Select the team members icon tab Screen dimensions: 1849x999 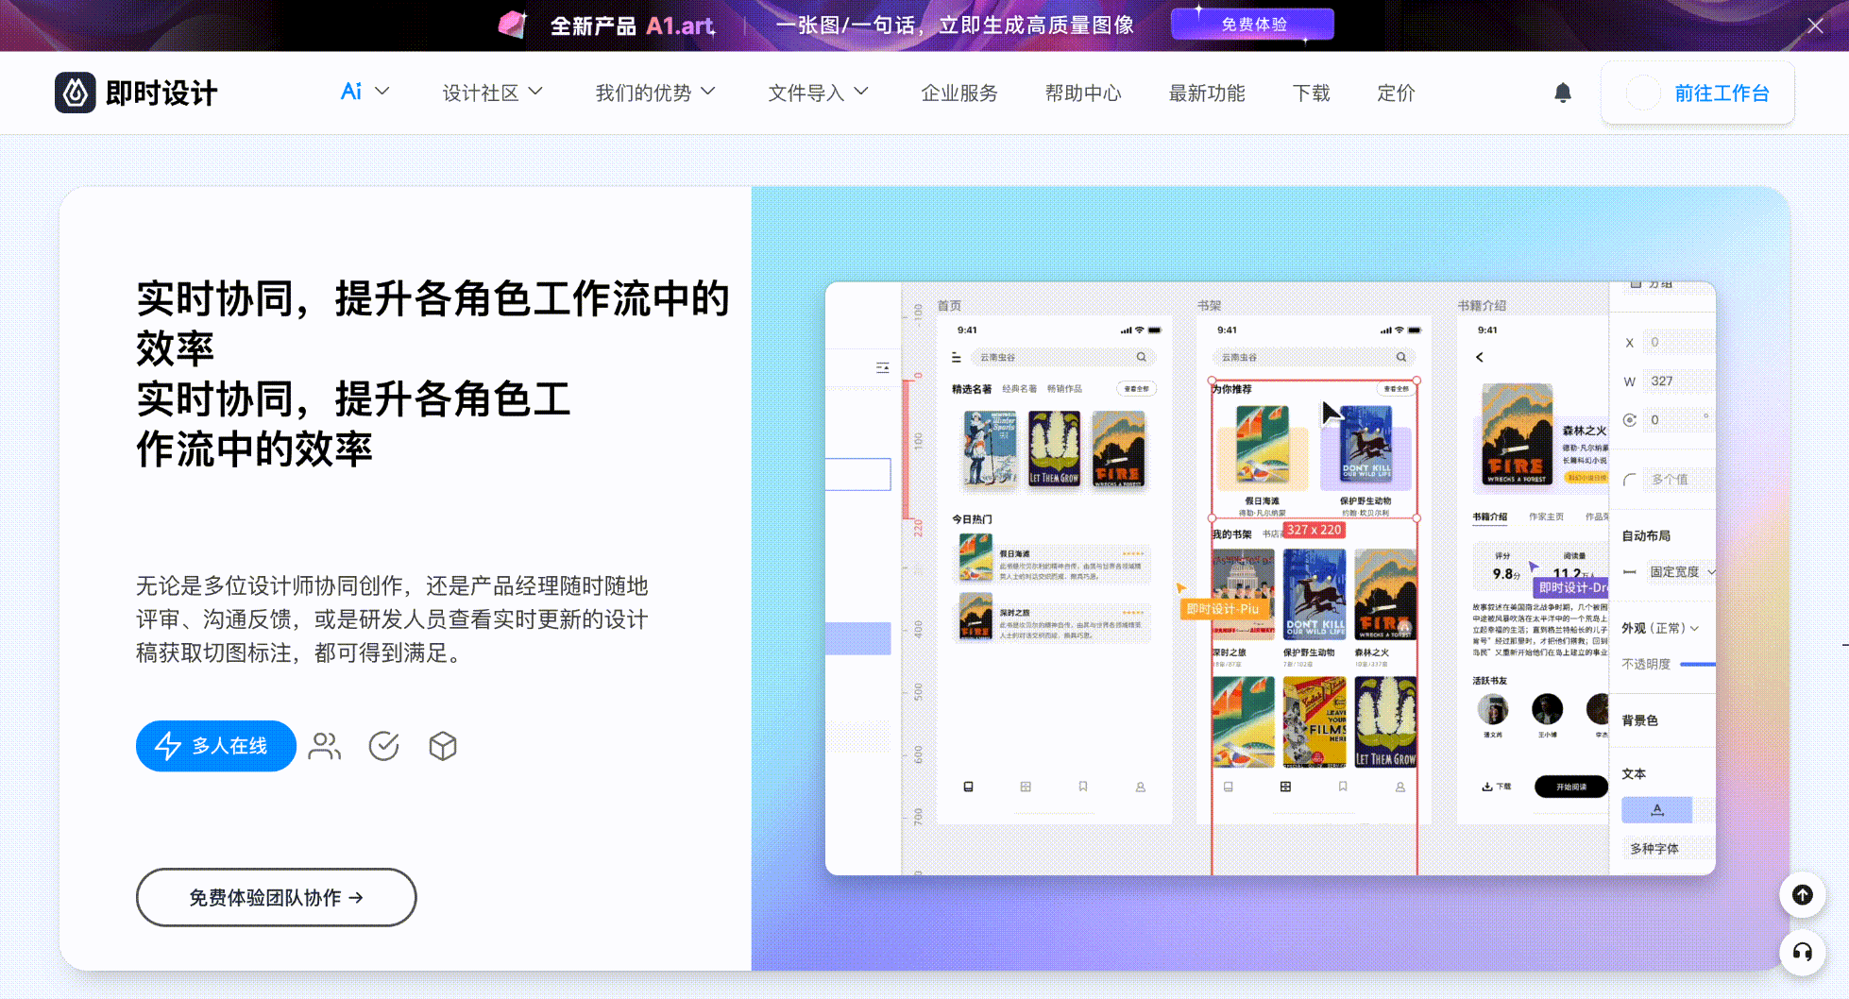(x=325, y=746)
